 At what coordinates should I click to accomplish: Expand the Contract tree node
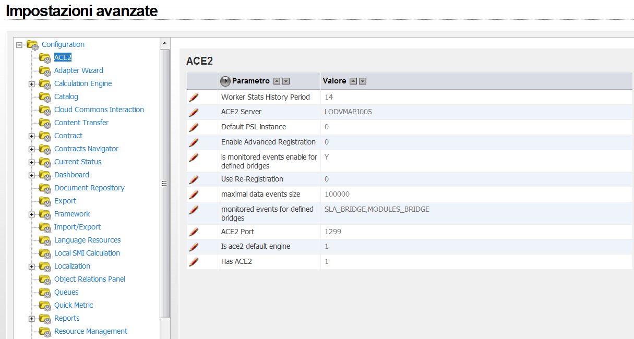pos(32,136)
